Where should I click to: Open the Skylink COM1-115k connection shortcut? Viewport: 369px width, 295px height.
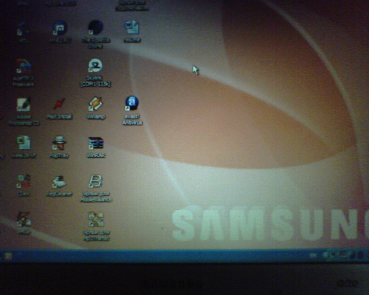[x=95, y=66]
